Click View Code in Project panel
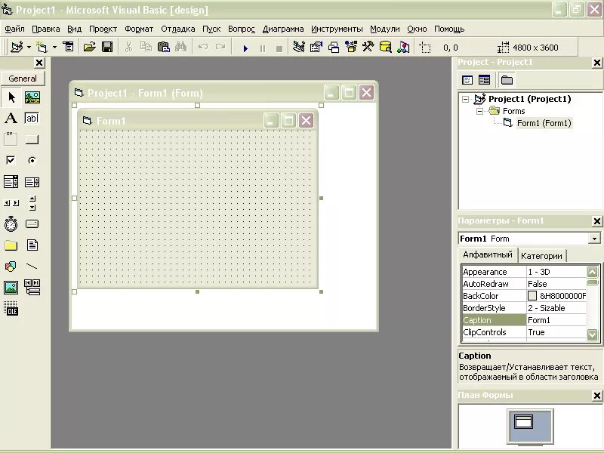This screenshot has width=604, height=453. pyautogui.click(x=467, y=80)
